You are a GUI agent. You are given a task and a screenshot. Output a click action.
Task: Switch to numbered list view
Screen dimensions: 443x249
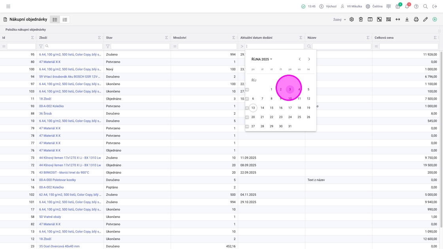[65, 19]
